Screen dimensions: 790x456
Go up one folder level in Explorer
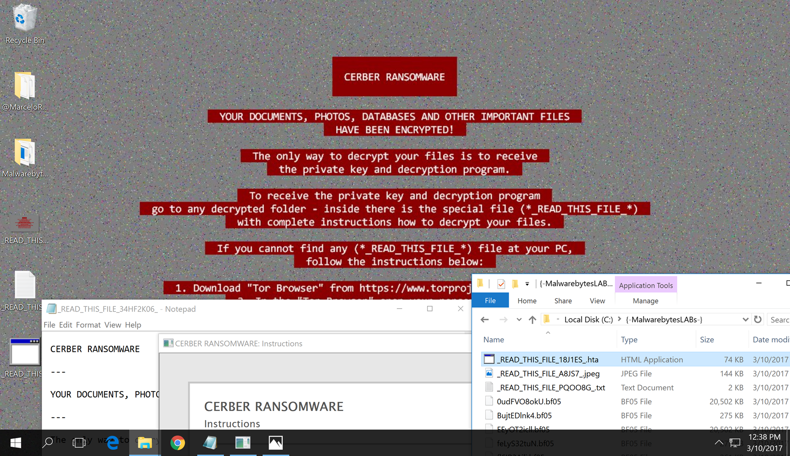point(532,320)
